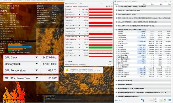Viewport: 173px width, 103px height.
Task: Click GPU-Z screenshot camera icon
Action: 107,6
